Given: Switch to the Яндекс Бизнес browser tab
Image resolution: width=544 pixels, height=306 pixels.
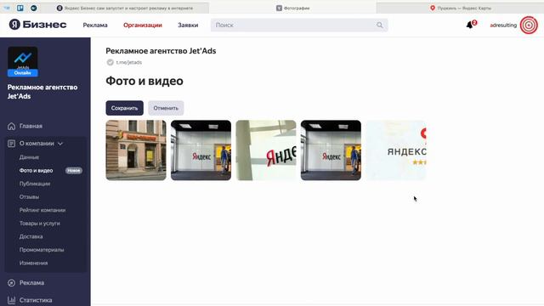Looking at the screenshot, I should (x=125, y=8).
